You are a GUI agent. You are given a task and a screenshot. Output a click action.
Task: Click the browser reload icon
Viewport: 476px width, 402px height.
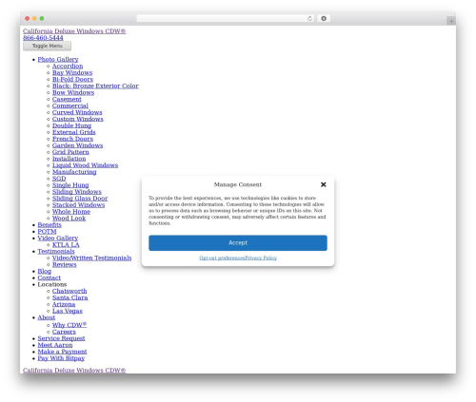click(309, 18)
